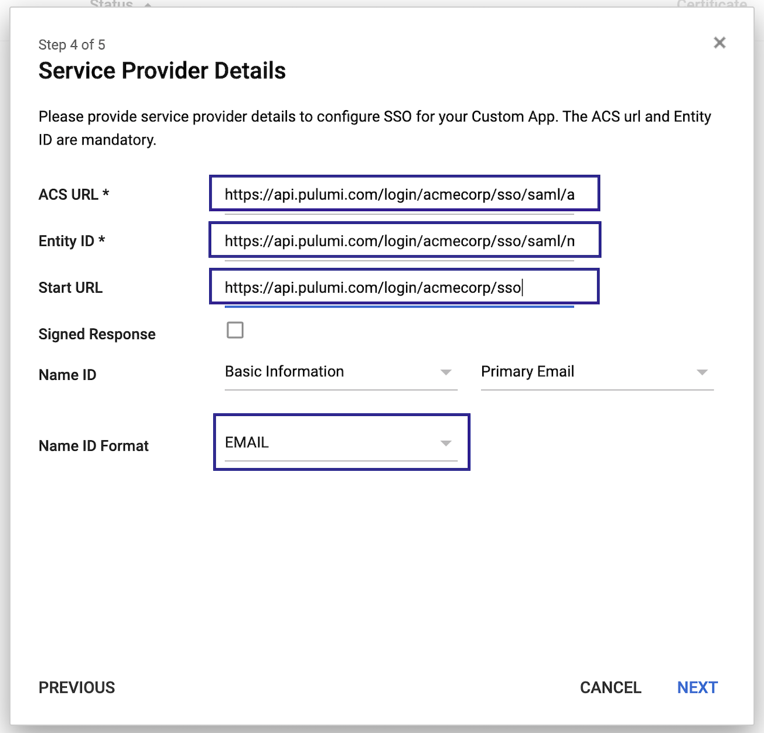The width and height of the screenshot is (764, 733).
Task: Click the NEXT button
Action: pyautogui.click(x=697, y=687)
